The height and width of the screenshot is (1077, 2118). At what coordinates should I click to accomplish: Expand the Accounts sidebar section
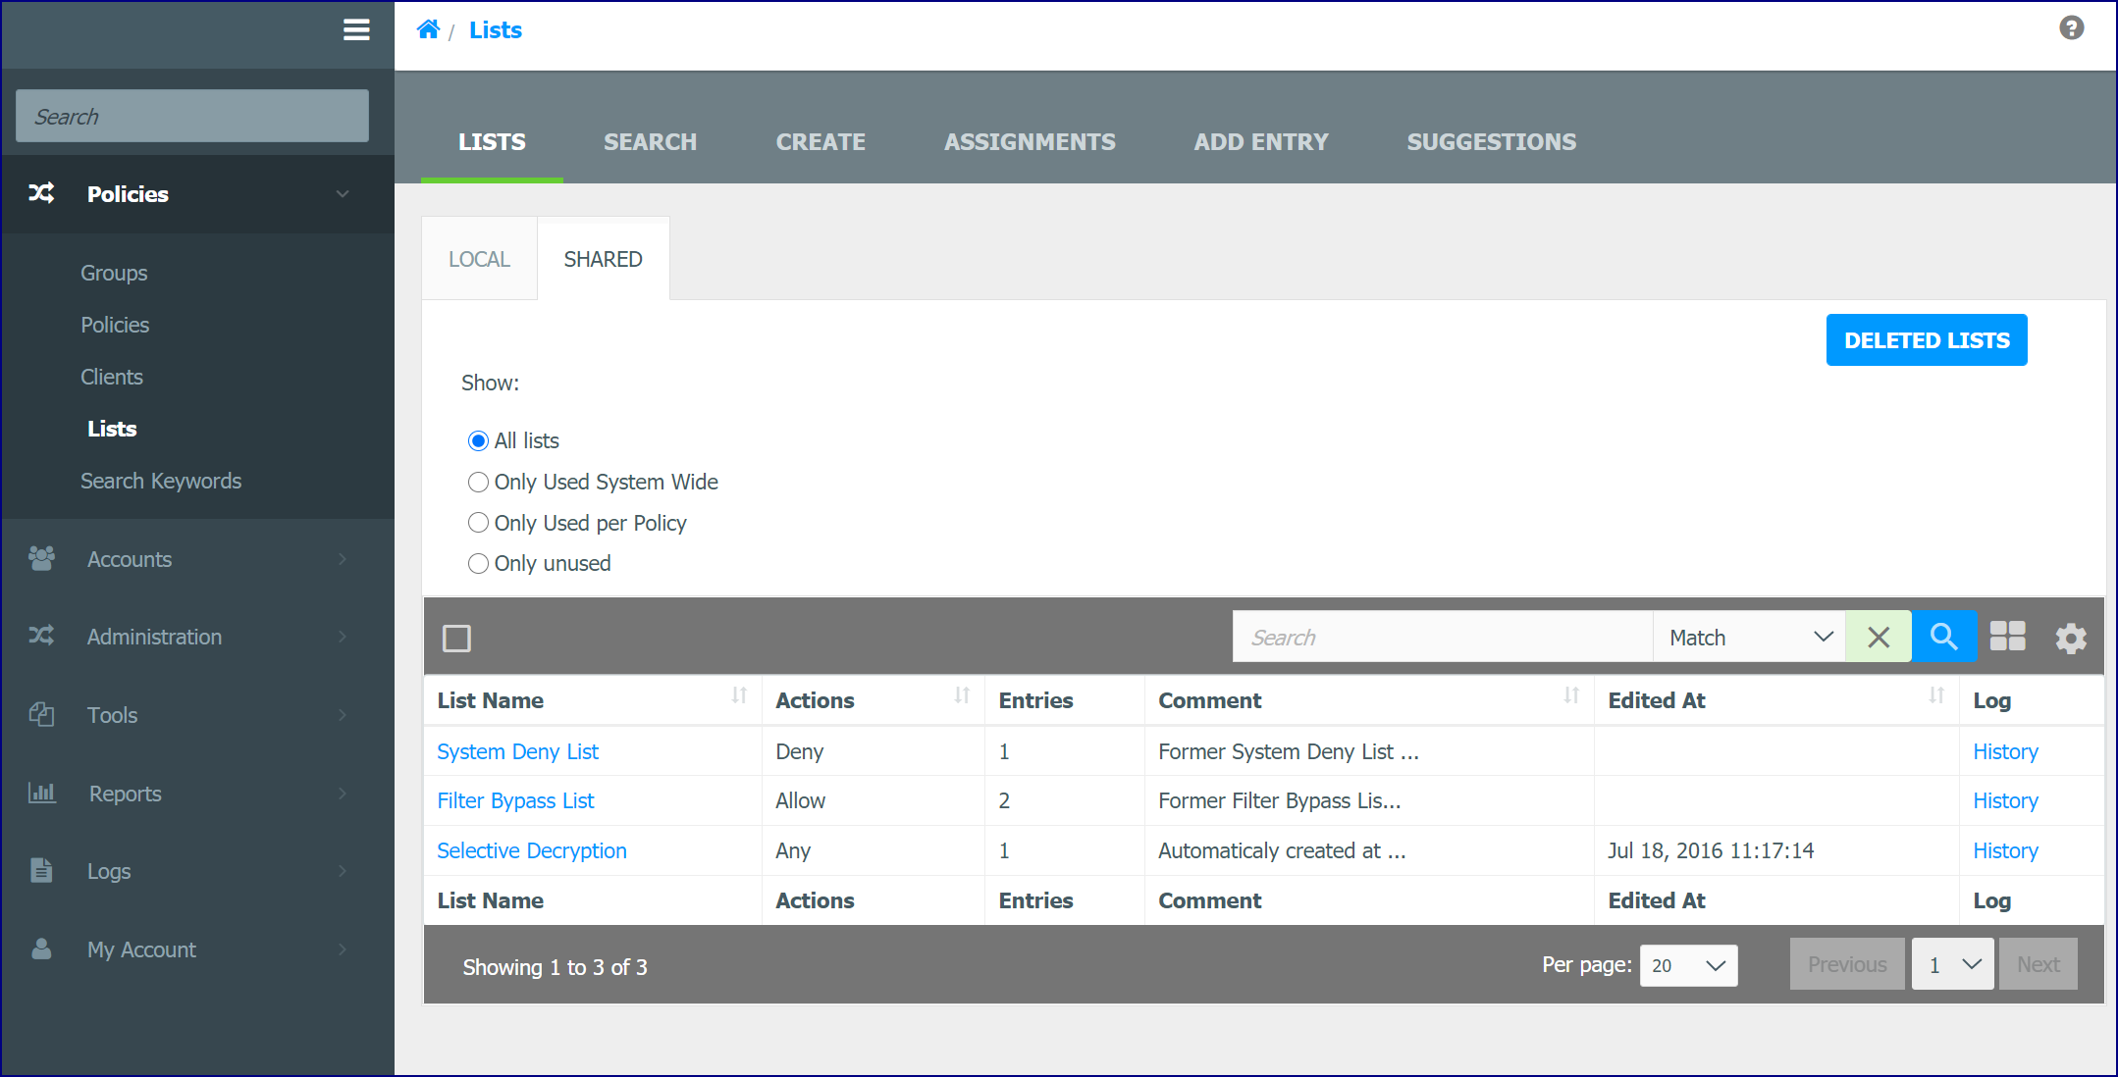(342, 558)
